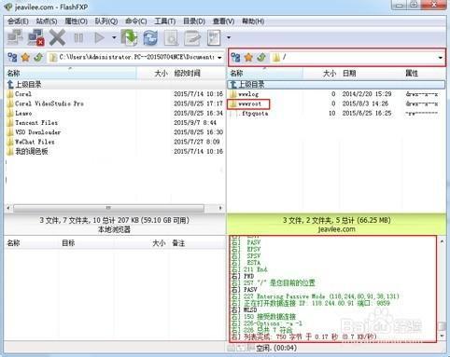Click the Abort X toolbar icon

point(57,37)
